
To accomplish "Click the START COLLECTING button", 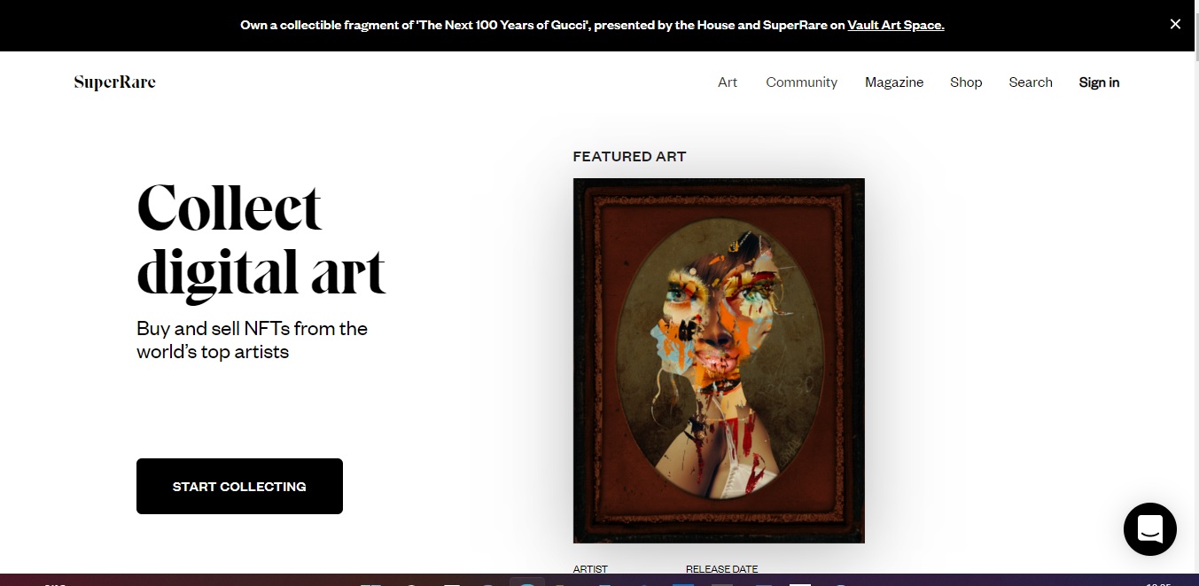I will click(x=239, y=486).
